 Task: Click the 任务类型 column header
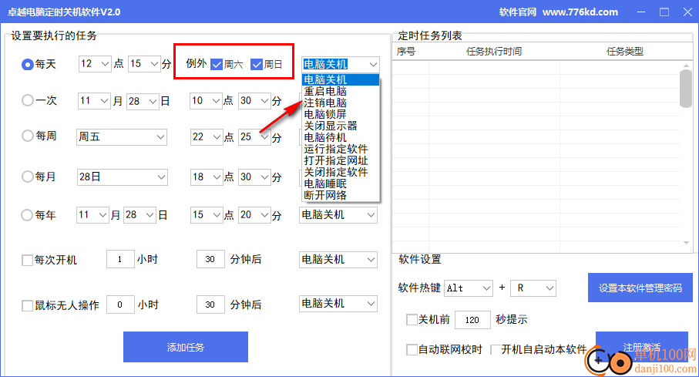625,52
